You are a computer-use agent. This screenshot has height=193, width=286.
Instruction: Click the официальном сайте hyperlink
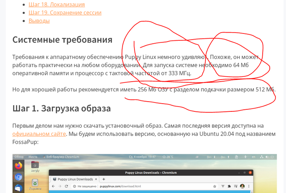tap(39, 134)
